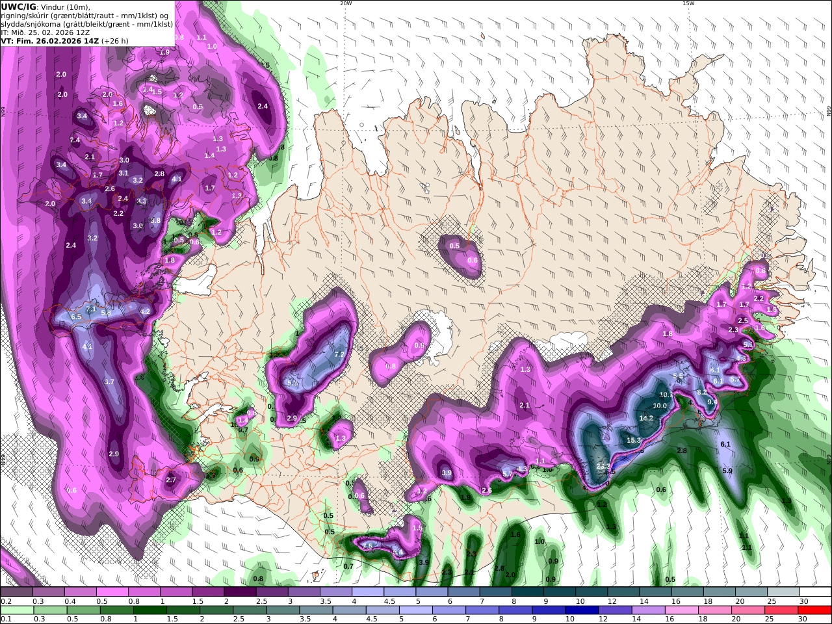The image size is (832, 624).
Task: Click the 10.0 precipitation value
Action: pos(660,406)
